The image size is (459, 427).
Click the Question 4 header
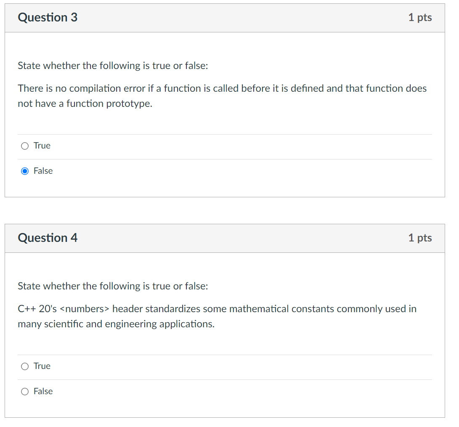[47, 238]
